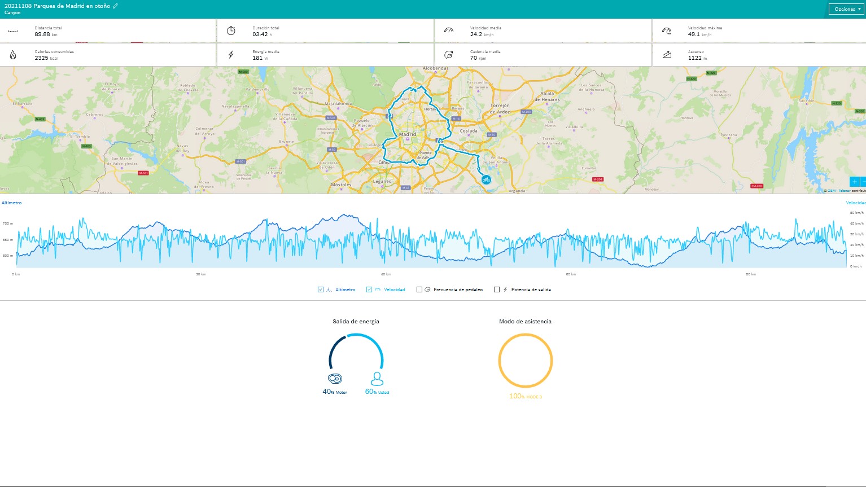Click the 100% MODE 3 label
Image resolution: width=866 pixels, height=487 pixels.
click(x=525, y=396)
